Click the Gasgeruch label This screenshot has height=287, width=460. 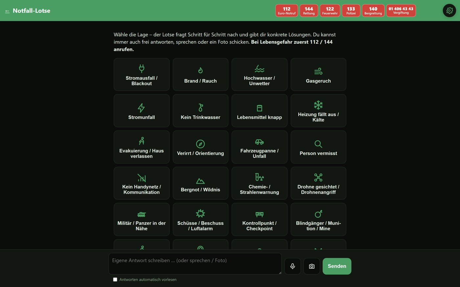click(318, 81)
